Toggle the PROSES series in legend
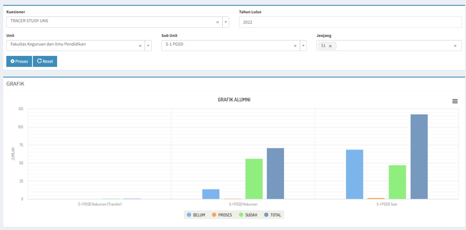The width and height of the screenshot is (466, 230). tap(222, 215)
